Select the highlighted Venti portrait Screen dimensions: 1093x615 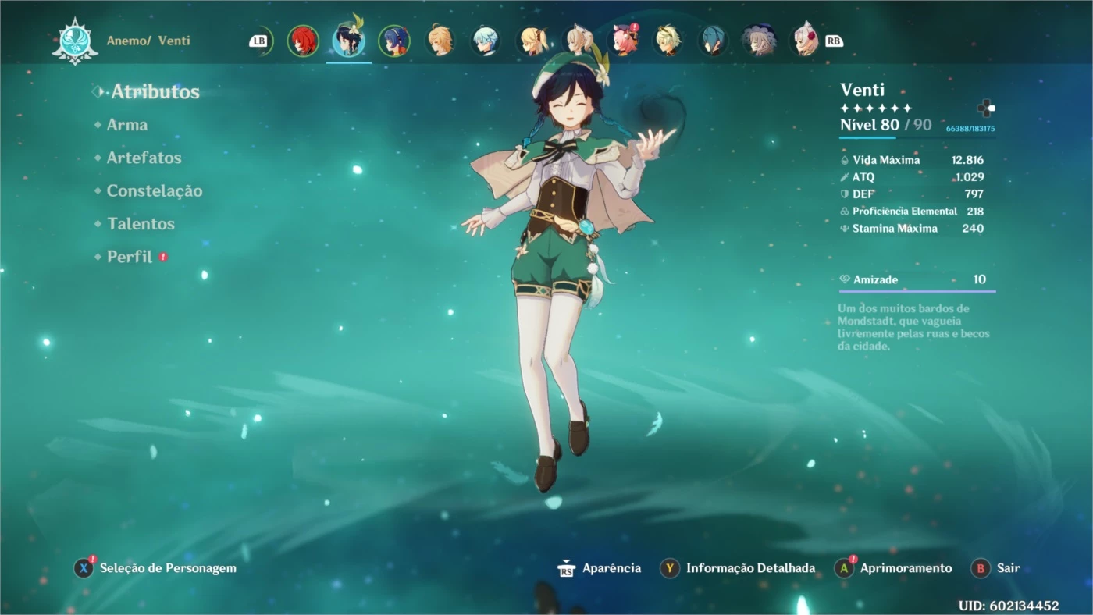(348, 41)
